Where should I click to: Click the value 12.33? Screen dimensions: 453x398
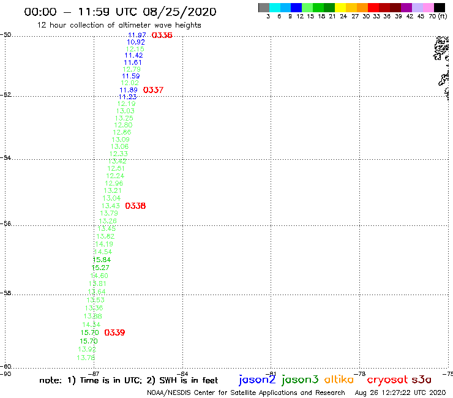click(119, 154)
